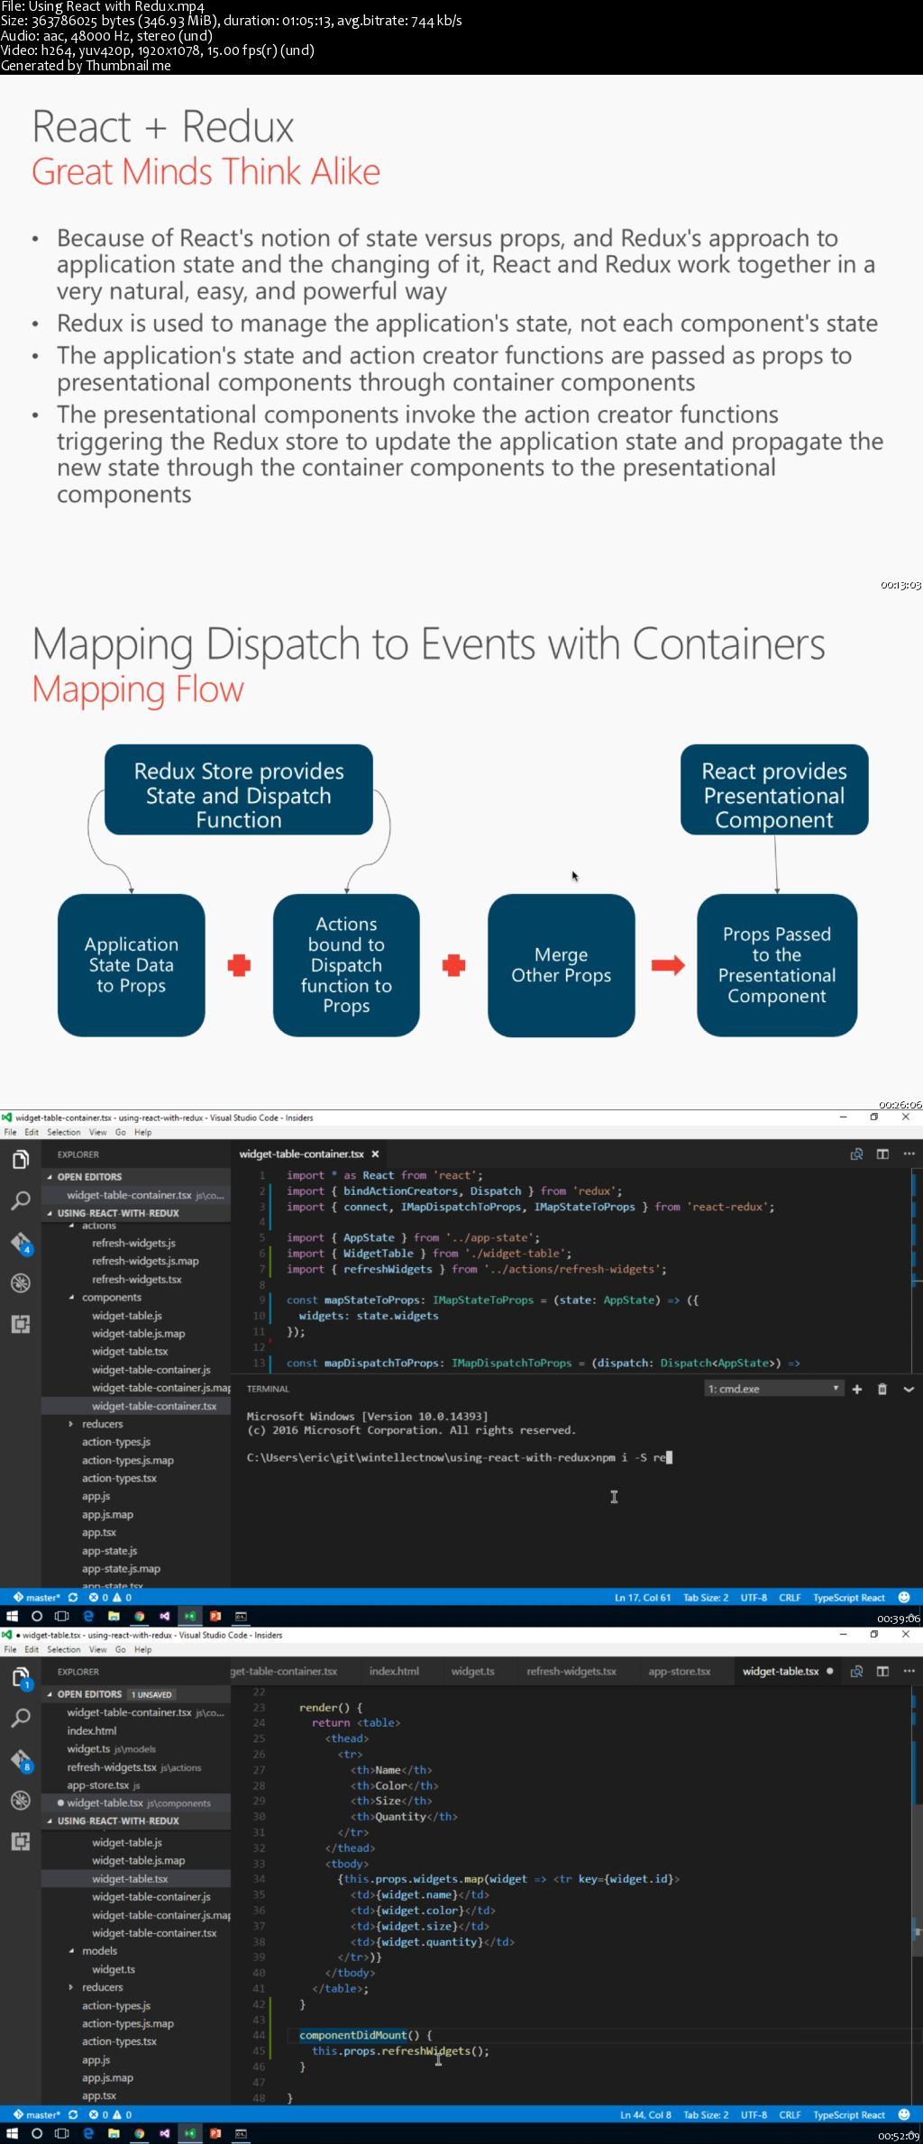The width and height of the screenshot is (923, 2144).
Task: Open Git view with badge 4
Action: (21, 1243)
